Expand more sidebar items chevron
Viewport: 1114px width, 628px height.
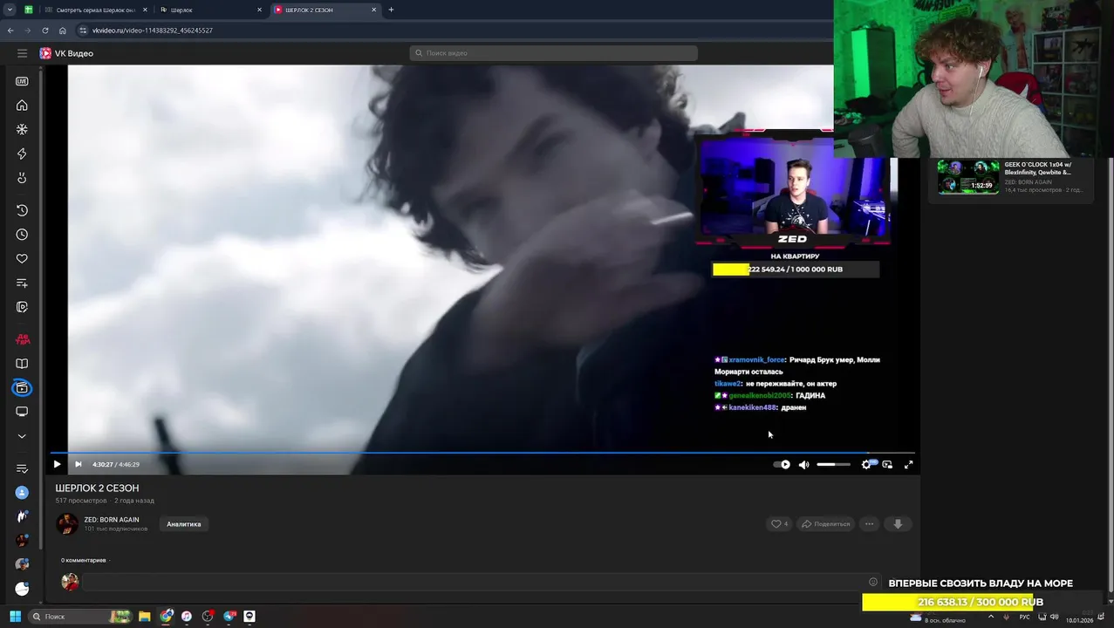point(22,436)
